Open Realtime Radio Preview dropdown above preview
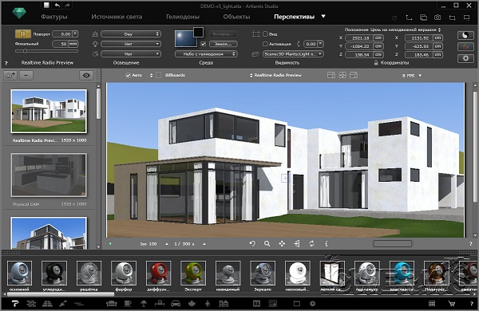 (275, 75)
